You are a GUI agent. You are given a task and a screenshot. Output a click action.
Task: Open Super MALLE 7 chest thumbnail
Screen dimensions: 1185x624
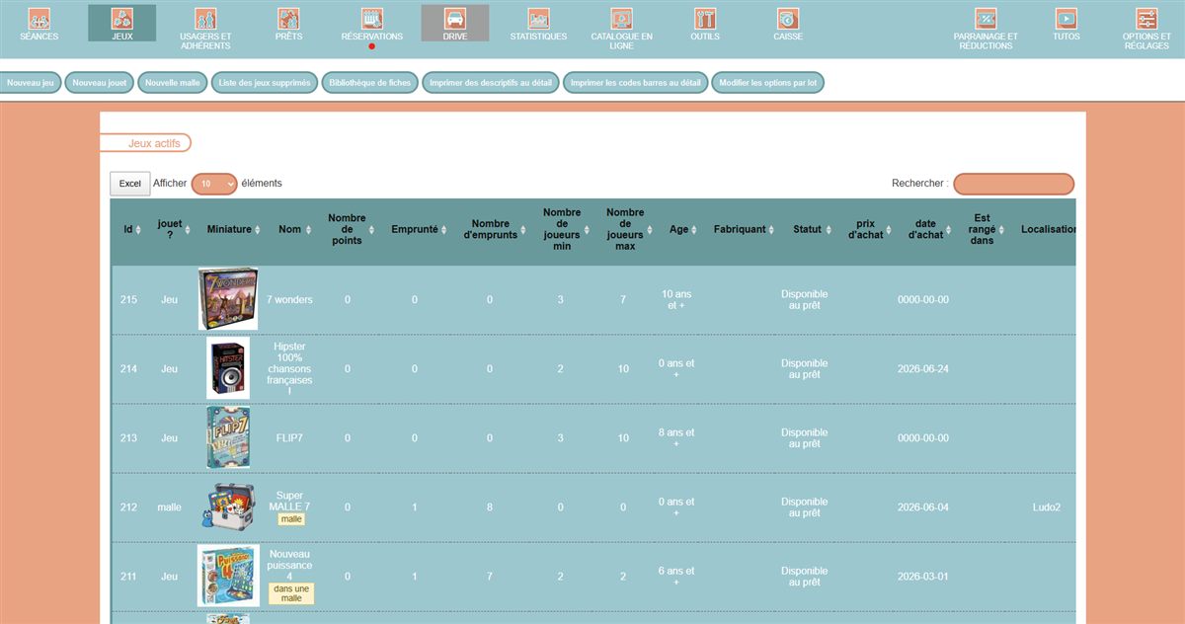pyautogui.click(x=228, y=507)
